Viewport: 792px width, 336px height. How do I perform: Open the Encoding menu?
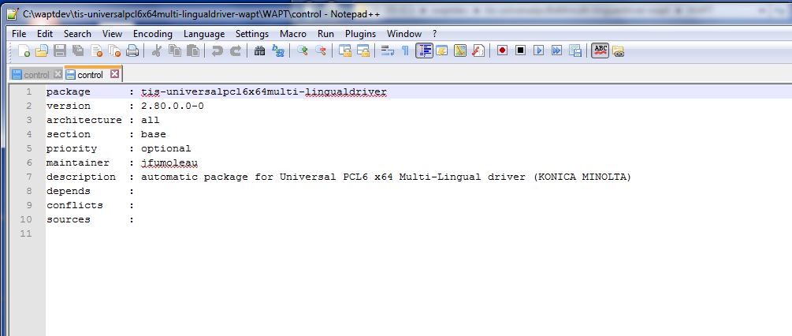click(x=153, y=34)
